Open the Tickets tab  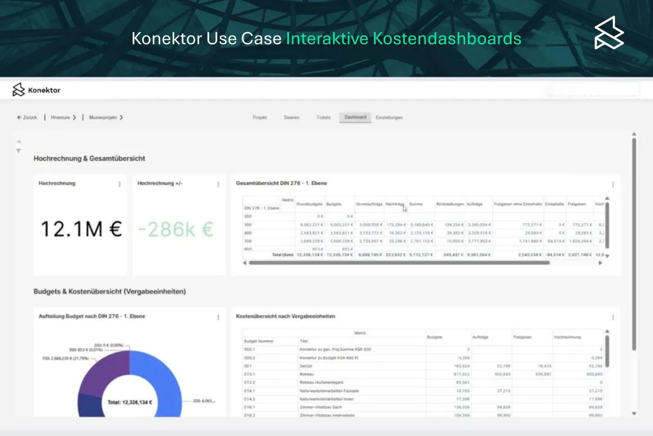[323, 117]
